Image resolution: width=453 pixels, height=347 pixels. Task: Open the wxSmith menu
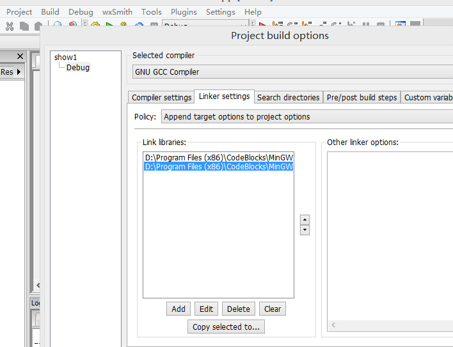pos(117,12)
